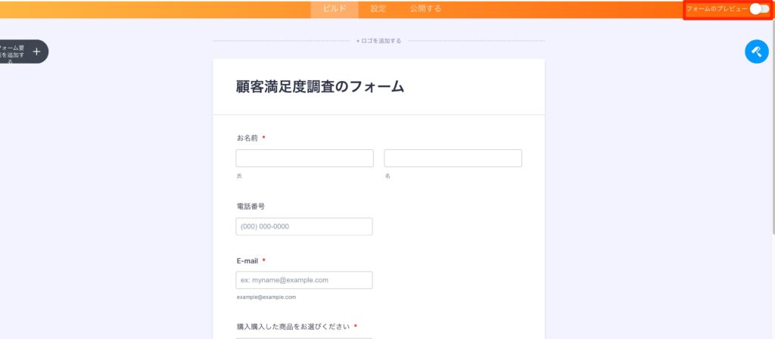Click the ロゴを追加する link

(378, 41)
